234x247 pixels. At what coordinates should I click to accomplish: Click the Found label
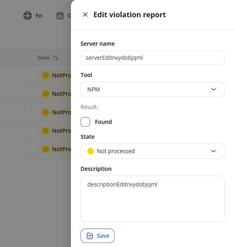pyautogui.click(x=103, y=122)
